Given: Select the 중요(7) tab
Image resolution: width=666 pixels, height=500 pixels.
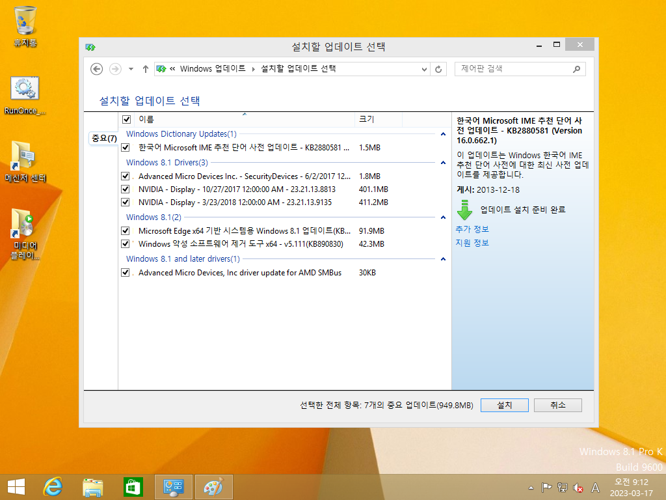Looking at the screenshot, I should click(104, 138).
